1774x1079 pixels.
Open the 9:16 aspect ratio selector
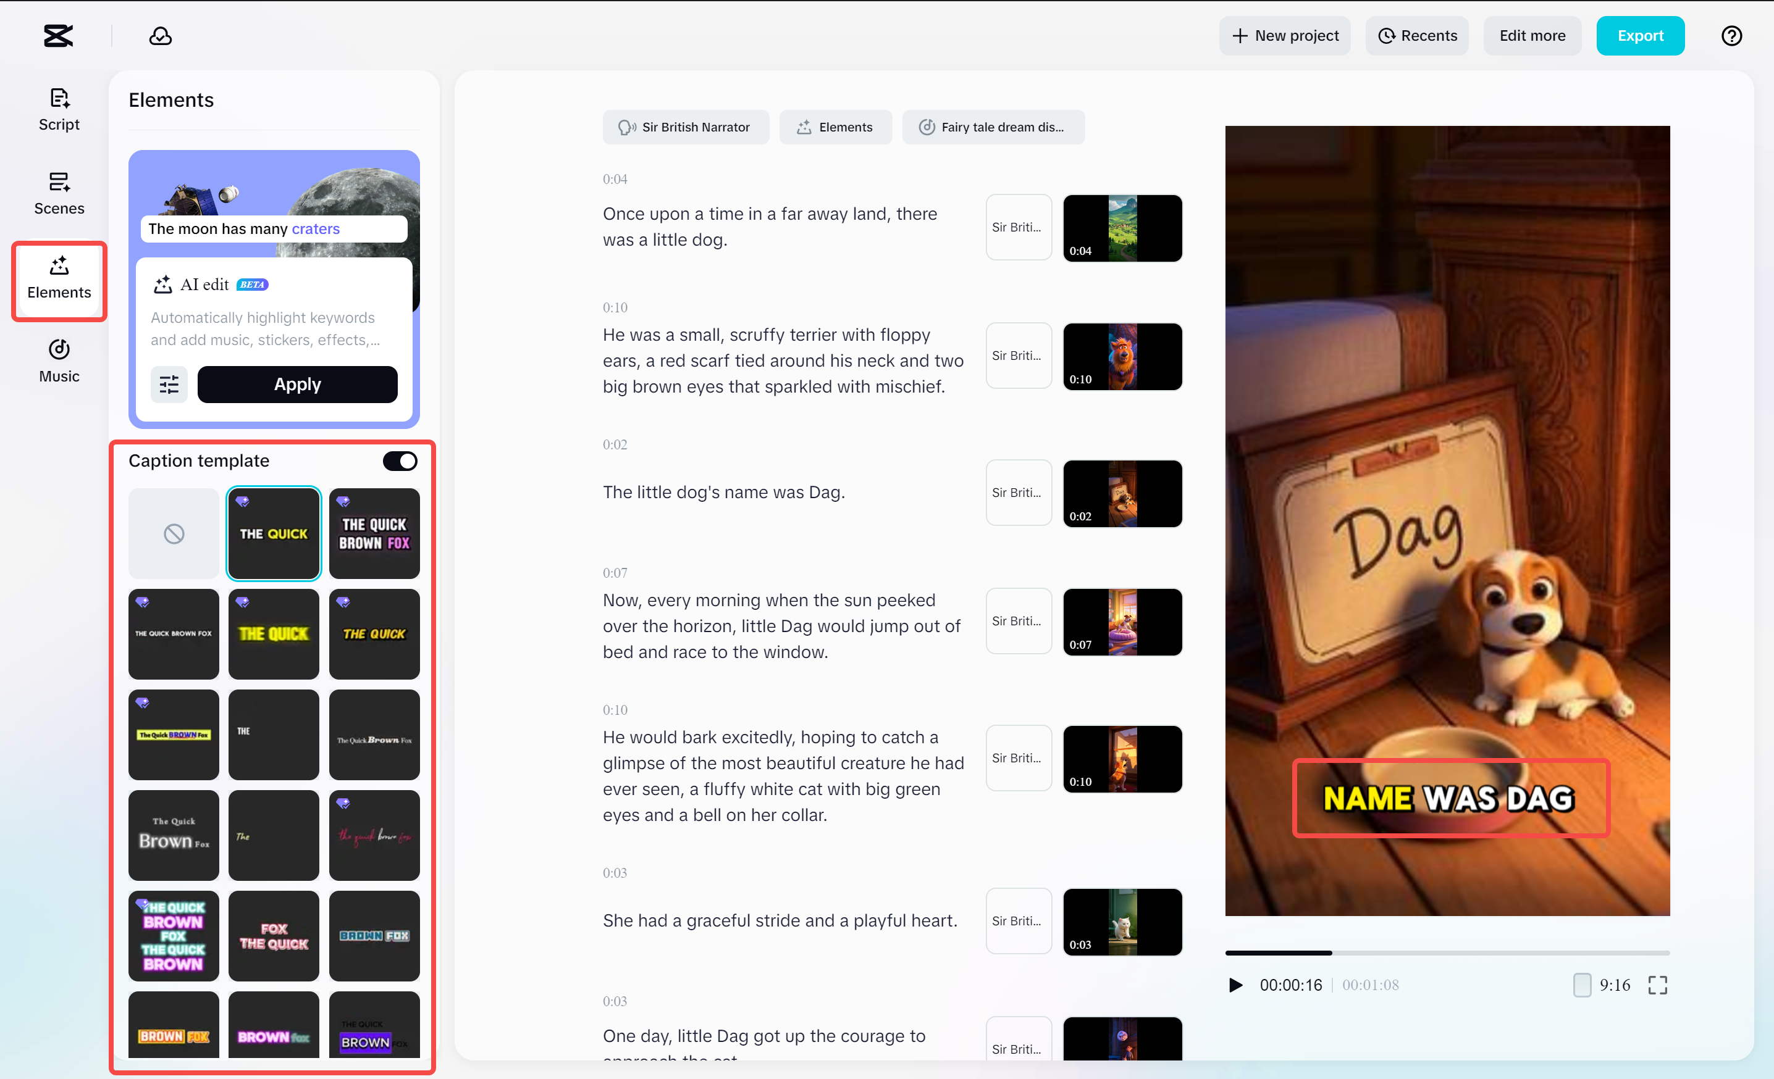(1613, 985)
